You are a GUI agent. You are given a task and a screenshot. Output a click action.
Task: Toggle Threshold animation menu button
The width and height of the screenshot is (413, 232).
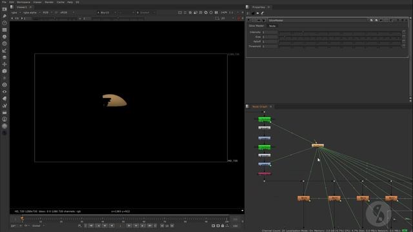pyautogui.click(x=404, y=46)
